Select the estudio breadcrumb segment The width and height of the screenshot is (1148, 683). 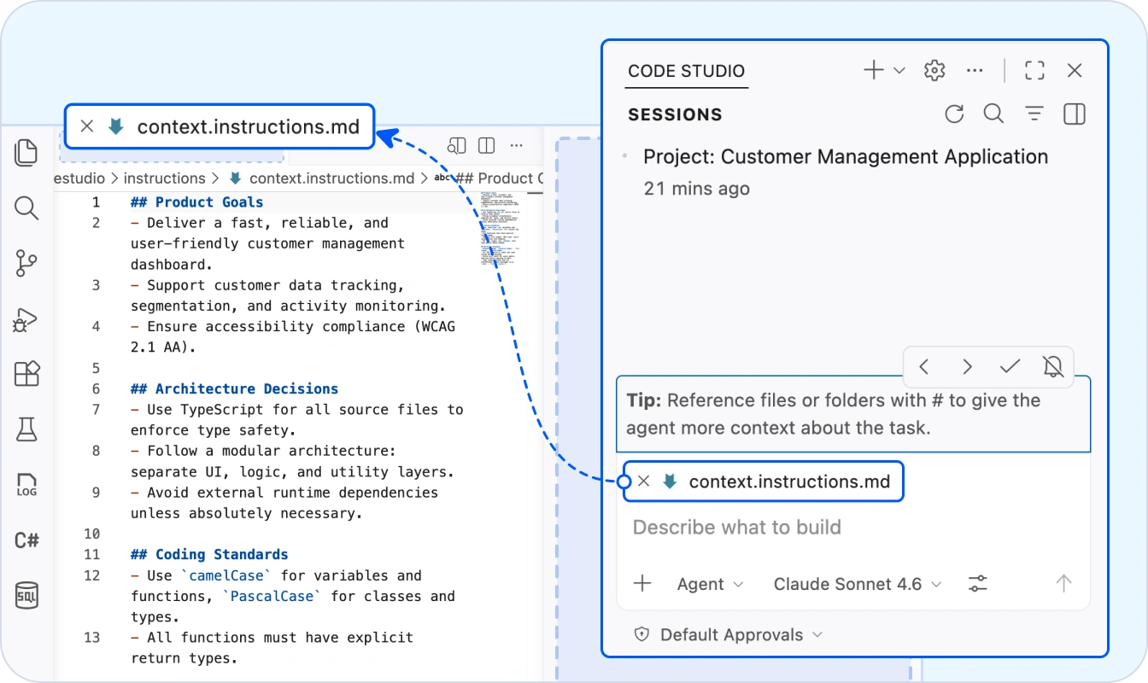coord(79,178)
